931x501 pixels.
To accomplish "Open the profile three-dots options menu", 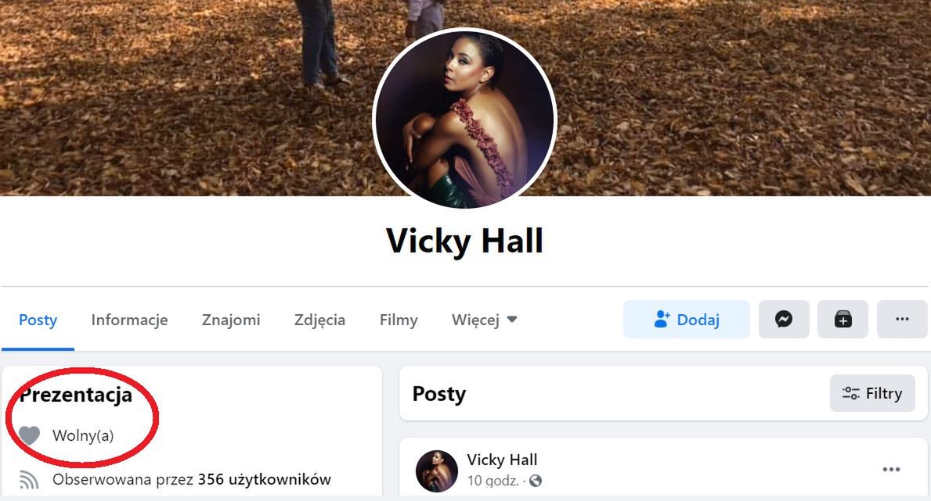I will 902,320.
